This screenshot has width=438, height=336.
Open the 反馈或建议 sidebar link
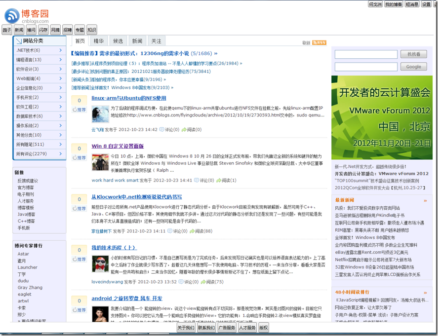coord(28,181)
